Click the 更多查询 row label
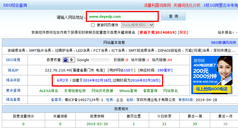The width and height of the screenshot is (238, 129). pyautogui.click(x=13, y=90)
